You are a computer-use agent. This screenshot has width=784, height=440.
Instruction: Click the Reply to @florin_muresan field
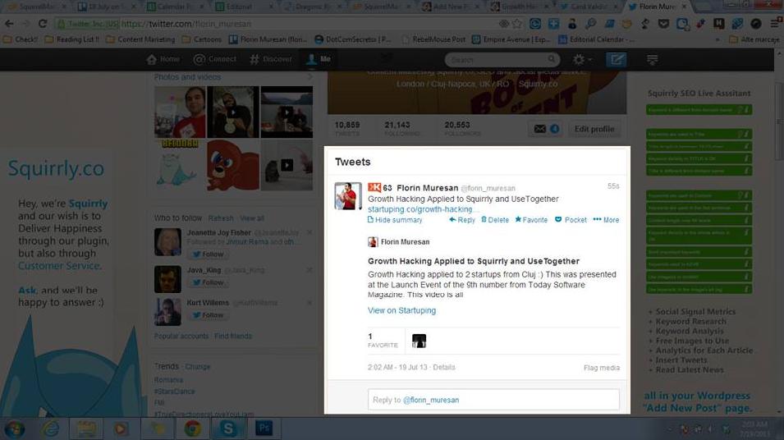coord(493,400)
